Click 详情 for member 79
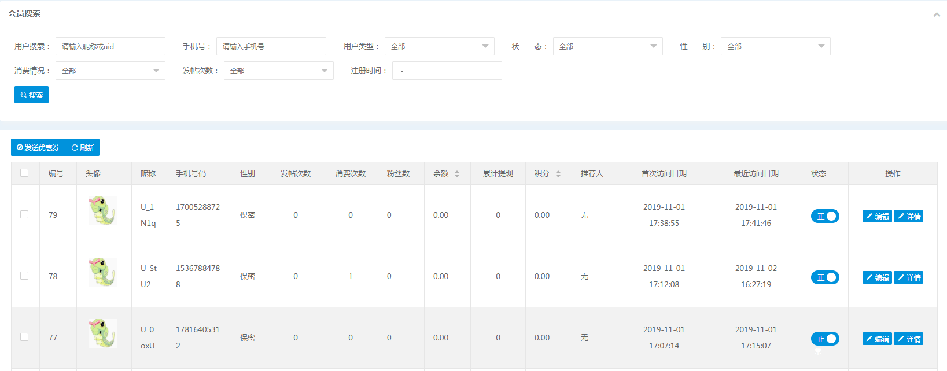 point(908,216)
